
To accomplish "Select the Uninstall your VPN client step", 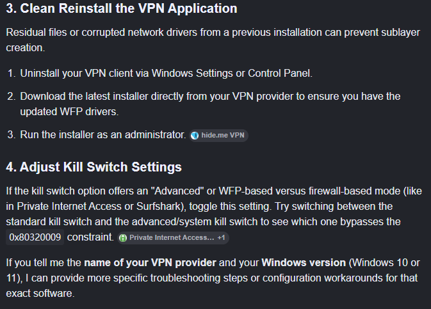I will click(x=167, y=74).
